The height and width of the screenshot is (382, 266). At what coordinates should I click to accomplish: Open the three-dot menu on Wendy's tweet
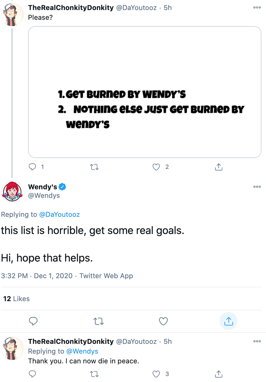257,187
